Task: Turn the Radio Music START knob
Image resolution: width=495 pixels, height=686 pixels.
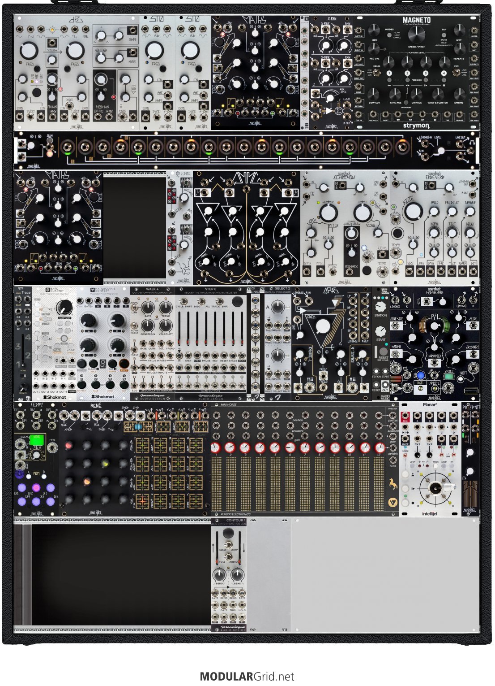Action: 381,330
